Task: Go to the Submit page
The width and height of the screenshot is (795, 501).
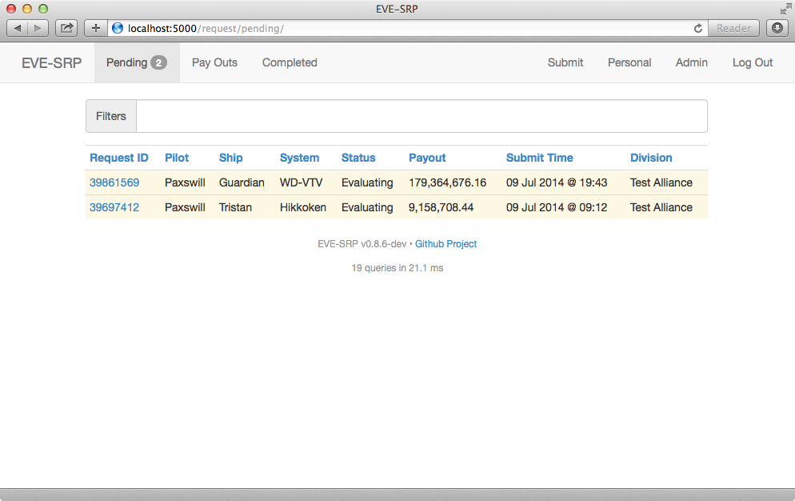Action: pyautogui.click(x=565, y=62)
